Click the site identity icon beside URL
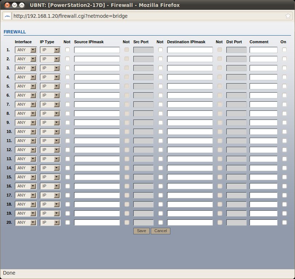Screen dimensions: 295x279 7,16
